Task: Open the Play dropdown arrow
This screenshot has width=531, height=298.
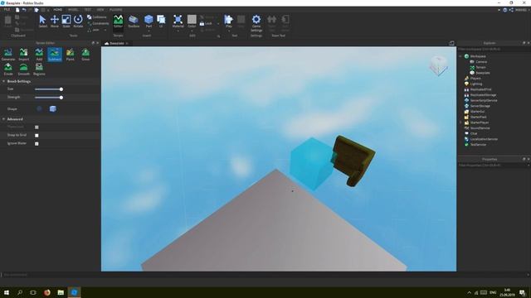Action: (x=229, y=31)
